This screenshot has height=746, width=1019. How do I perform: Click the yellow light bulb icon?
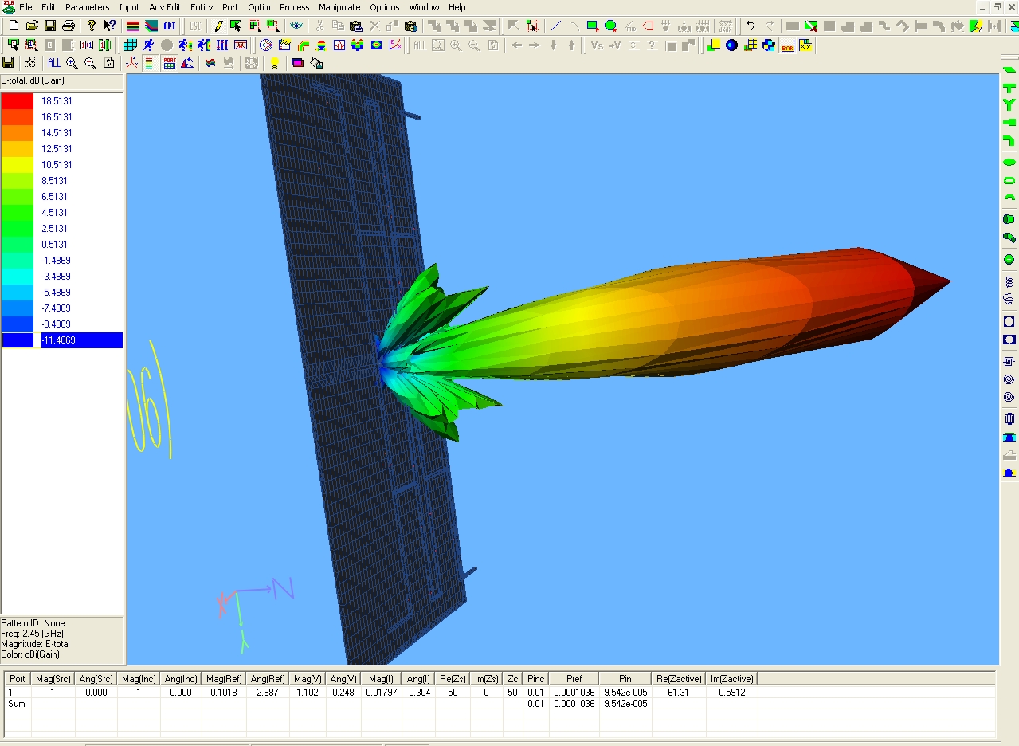tap(274, 63)
